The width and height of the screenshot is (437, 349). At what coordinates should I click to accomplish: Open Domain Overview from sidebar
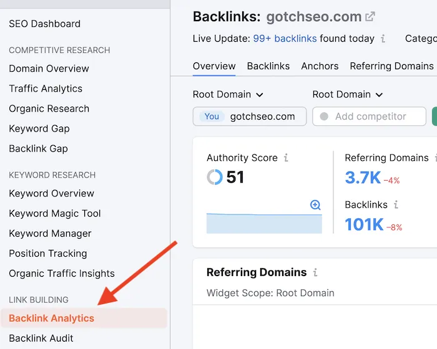coord(49,69)
